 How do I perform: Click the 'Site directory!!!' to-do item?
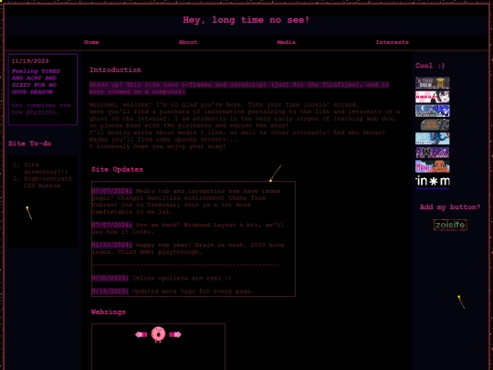46,168
